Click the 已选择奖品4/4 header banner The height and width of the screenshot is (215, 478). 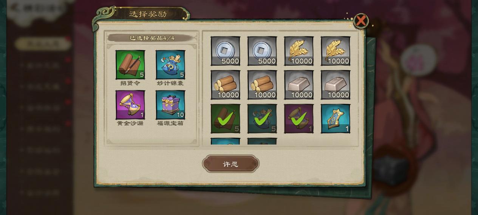[152, 38]
